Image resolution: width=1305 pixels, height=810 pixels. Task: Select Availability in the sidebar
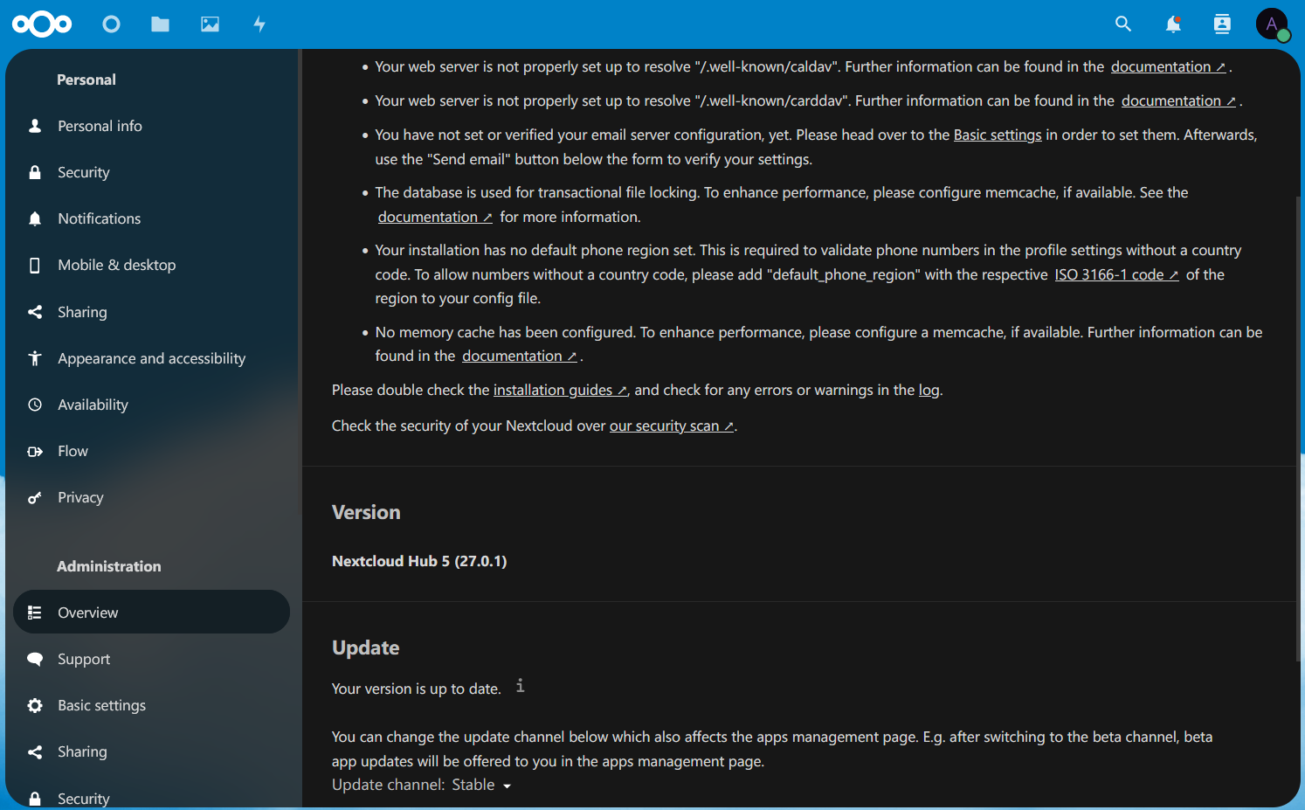click(151, 405)
